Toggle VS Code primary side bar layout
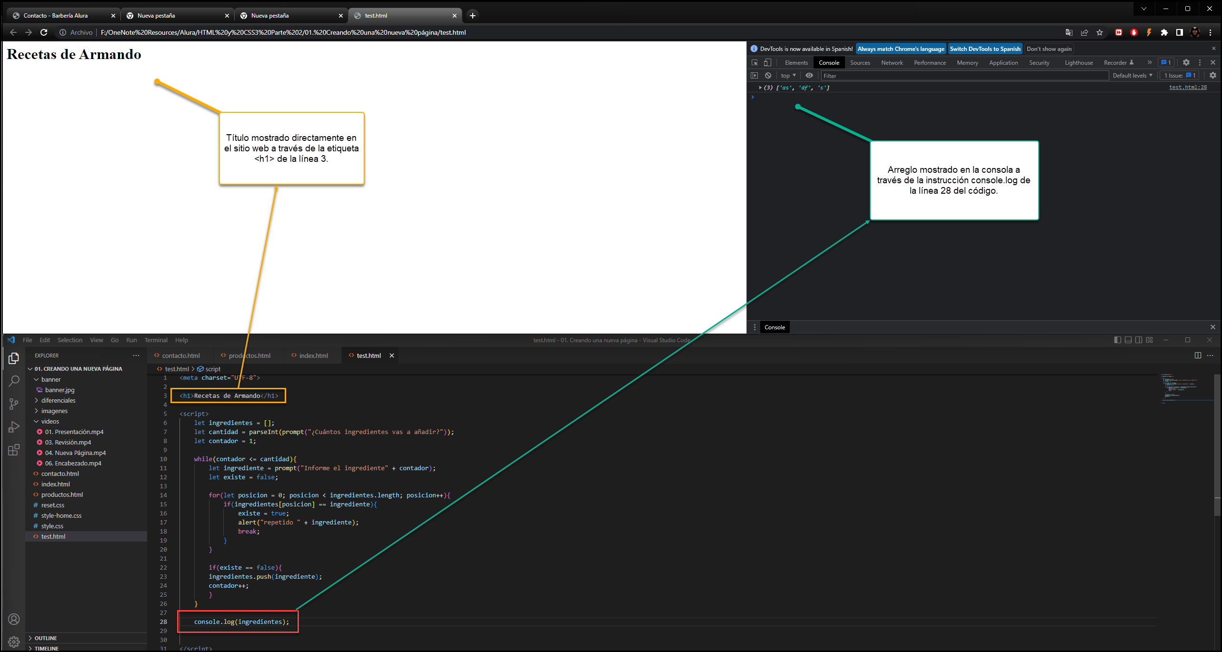This screenshot has height=652, width=1222. coord(1118,340)
